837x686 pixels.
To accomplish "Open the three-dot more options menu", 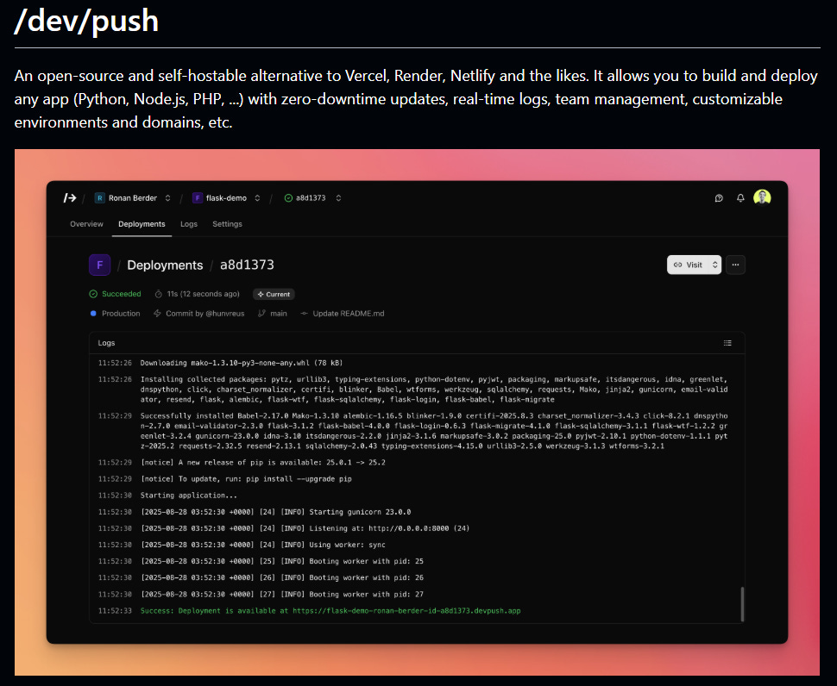I will point(735,265).
